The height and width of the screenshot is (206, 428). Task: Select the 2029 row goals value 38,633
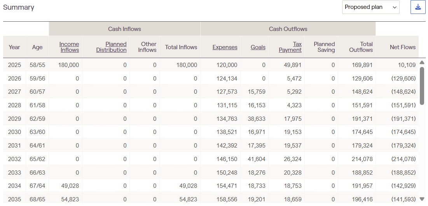257,119
